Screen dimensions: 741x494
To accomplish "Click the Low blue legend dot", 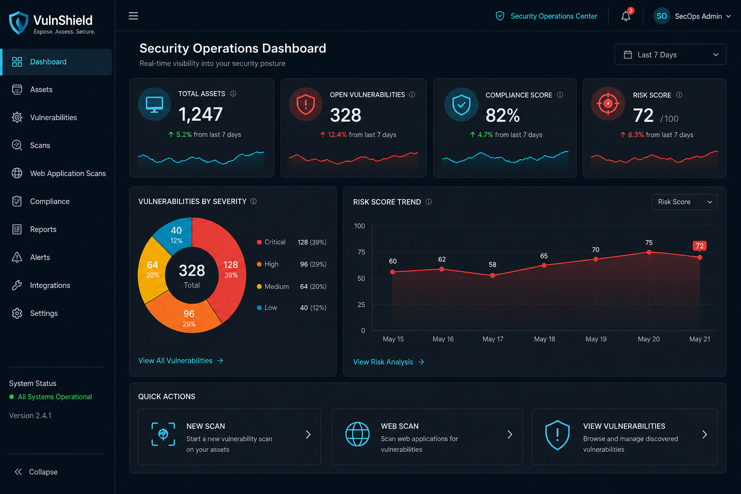I will [260, 308].
